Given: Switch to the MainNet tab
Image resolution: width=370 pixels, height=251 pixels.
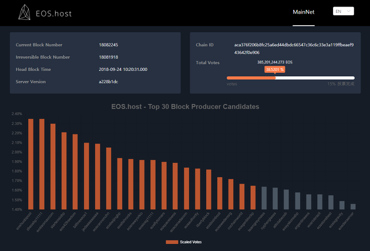Looking at the screenshot, I should [x=304, y=12].
